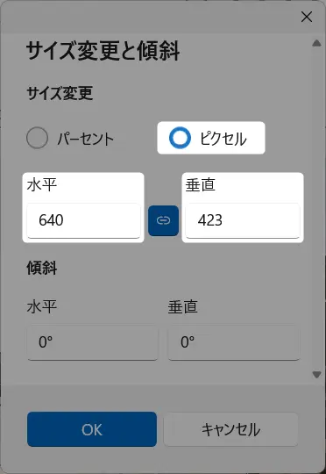Click the 水平 label in skew section
The width and height of the screenshot is (326, 474).
42,307
